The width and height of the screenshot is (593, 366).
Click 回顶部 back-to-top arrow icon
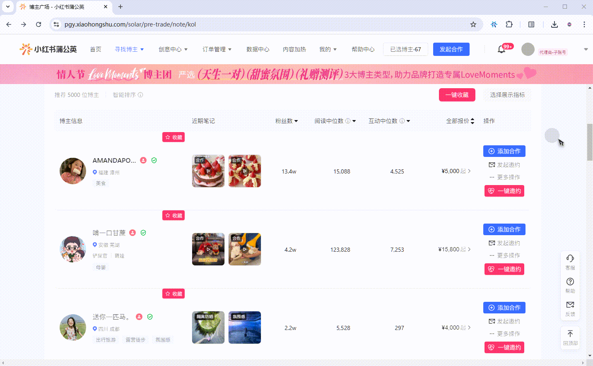click(570, 334)
